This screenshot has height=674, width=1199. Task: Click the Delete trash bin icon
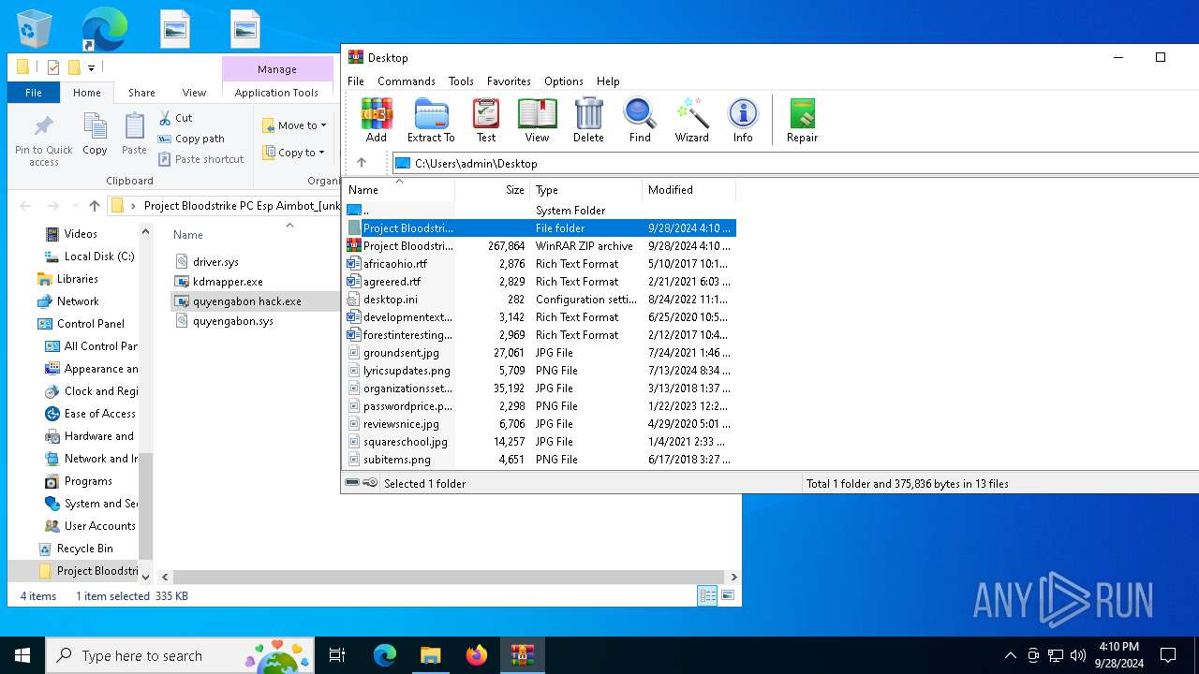pos(588,121)
